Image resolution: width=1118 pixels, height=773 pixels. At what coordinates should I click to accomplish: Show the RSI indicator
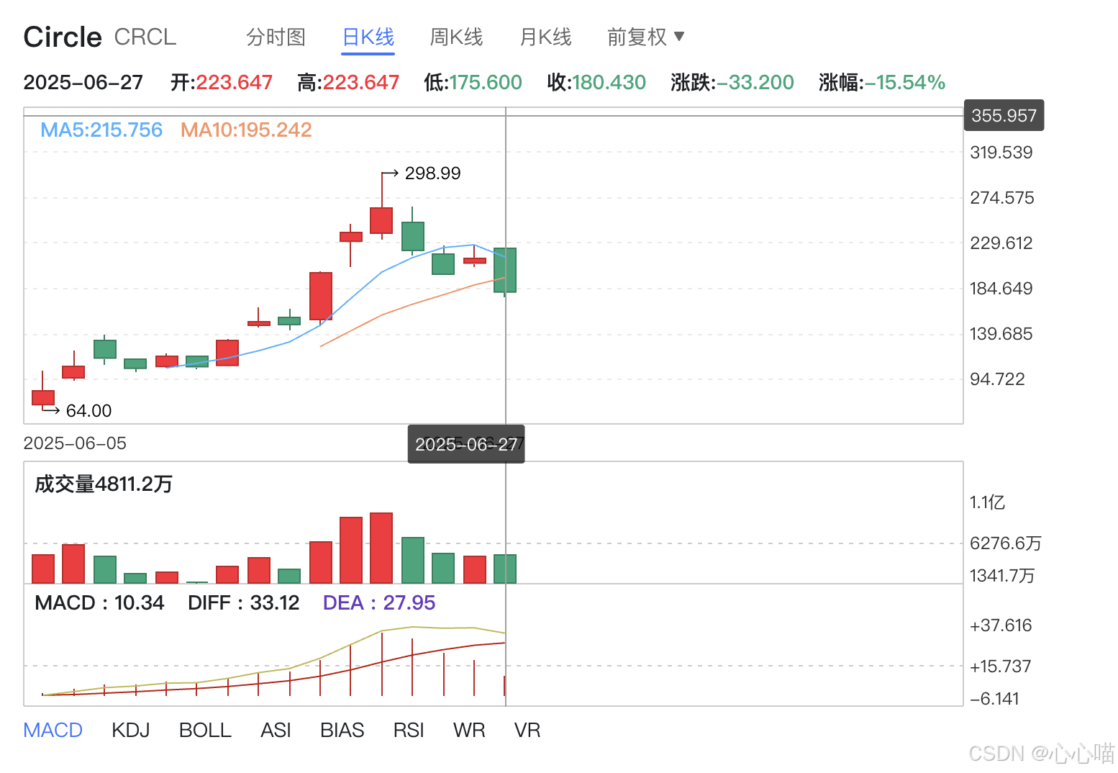click(409, 730)
